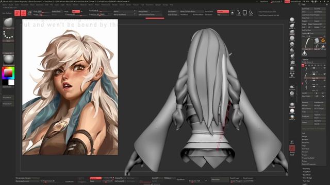Select the white main color swatch
The height and width of the screenshot is (185, 330).
pyautogui.click(x=11, y=82)
